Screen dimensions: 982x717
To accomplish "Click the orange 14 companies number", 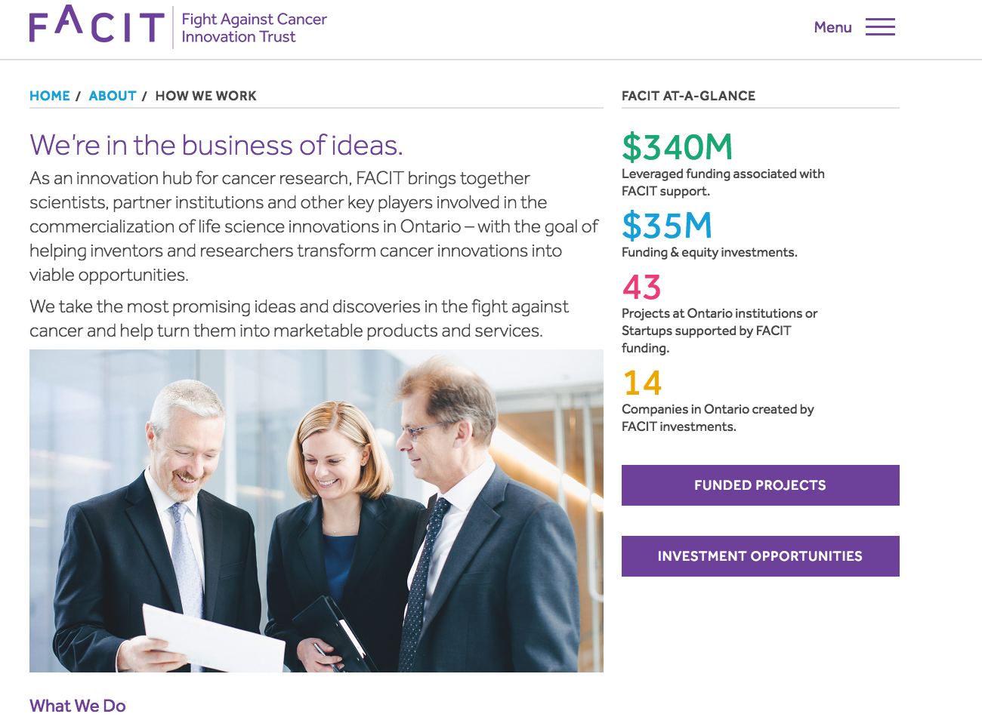I will [642, 383].
